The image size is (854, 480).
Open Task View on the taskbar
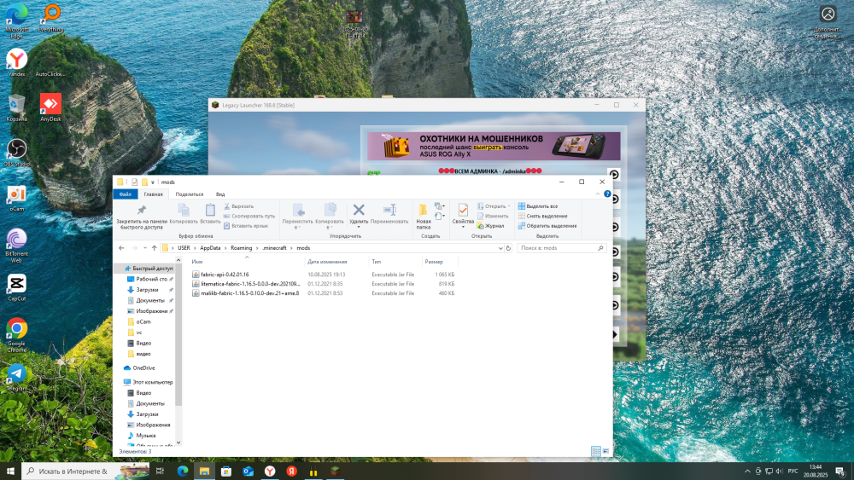point(160,471)
